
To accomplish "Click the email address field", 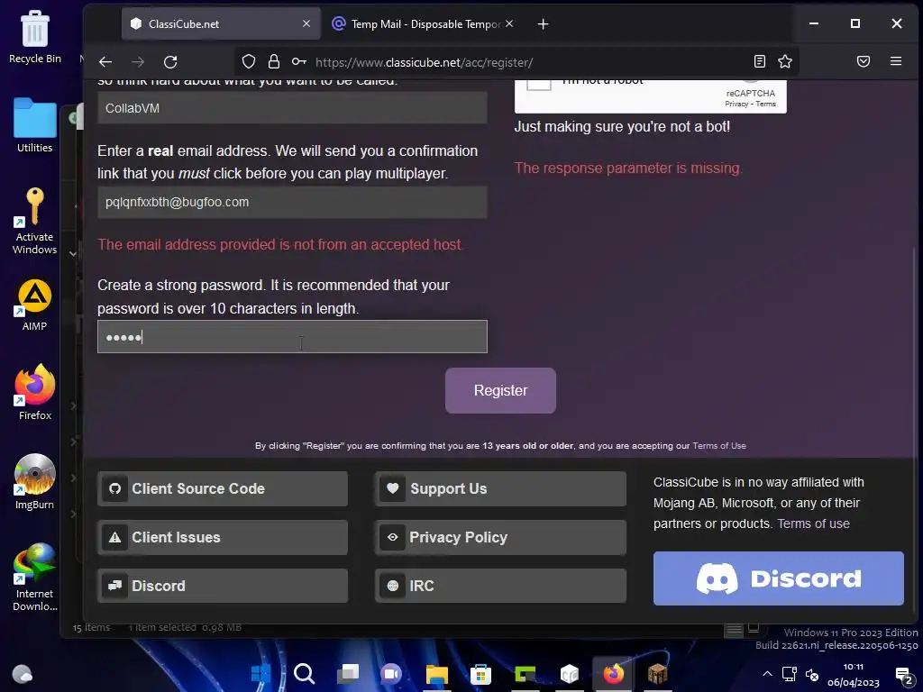I will coord(292,202).
